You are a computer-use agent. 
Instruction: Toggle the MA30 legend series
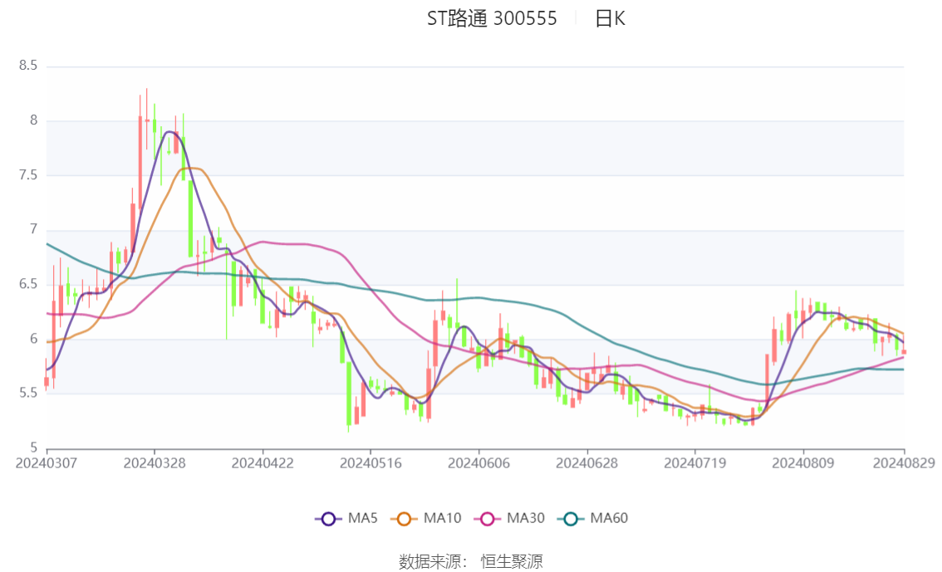[x=509, y=518]
